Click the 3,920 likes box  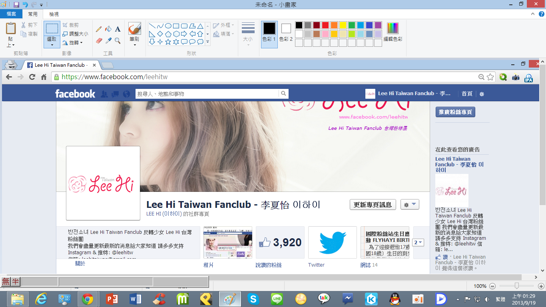[280, 242]
